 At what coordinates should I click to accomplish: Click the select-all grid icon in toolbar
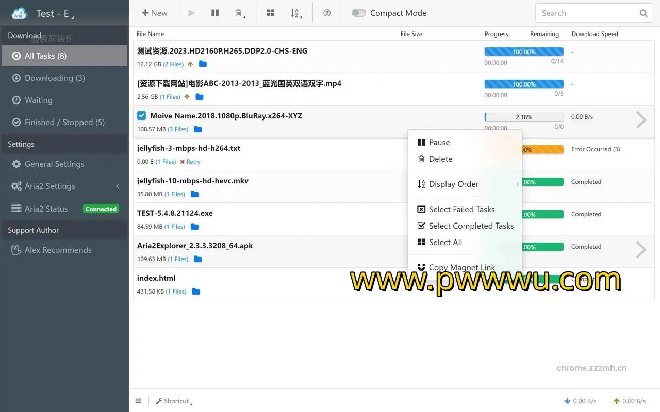[x=270, y=13]
